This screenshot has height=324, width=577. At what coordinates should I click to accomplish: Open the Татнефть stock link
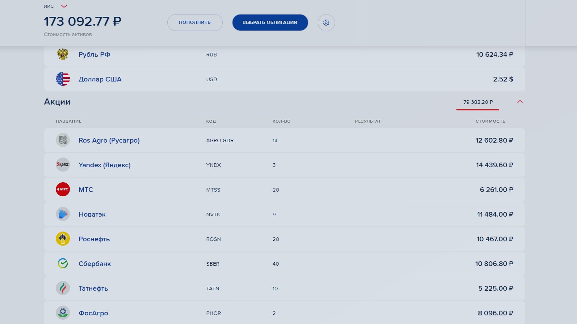pos(93,288)
